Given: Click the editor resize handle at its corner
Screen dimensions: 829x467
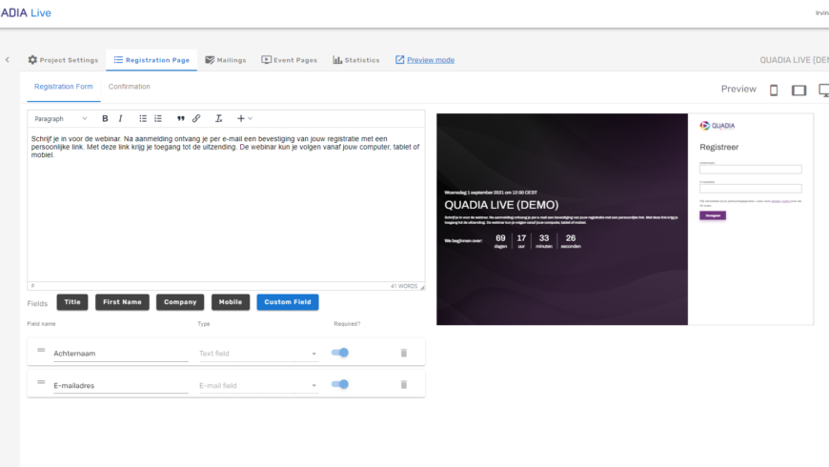Looking at the screenshot, I should (422, 287).
